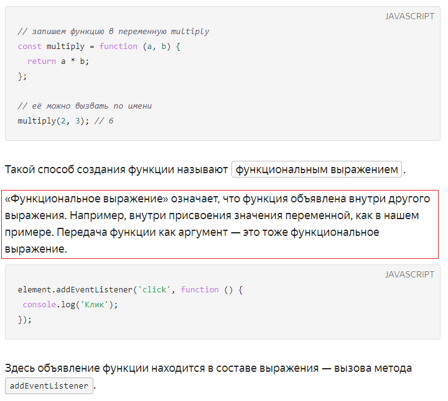
Task: Click the comment 'запишем функцию в переменную multiply'
Action: 113,32
